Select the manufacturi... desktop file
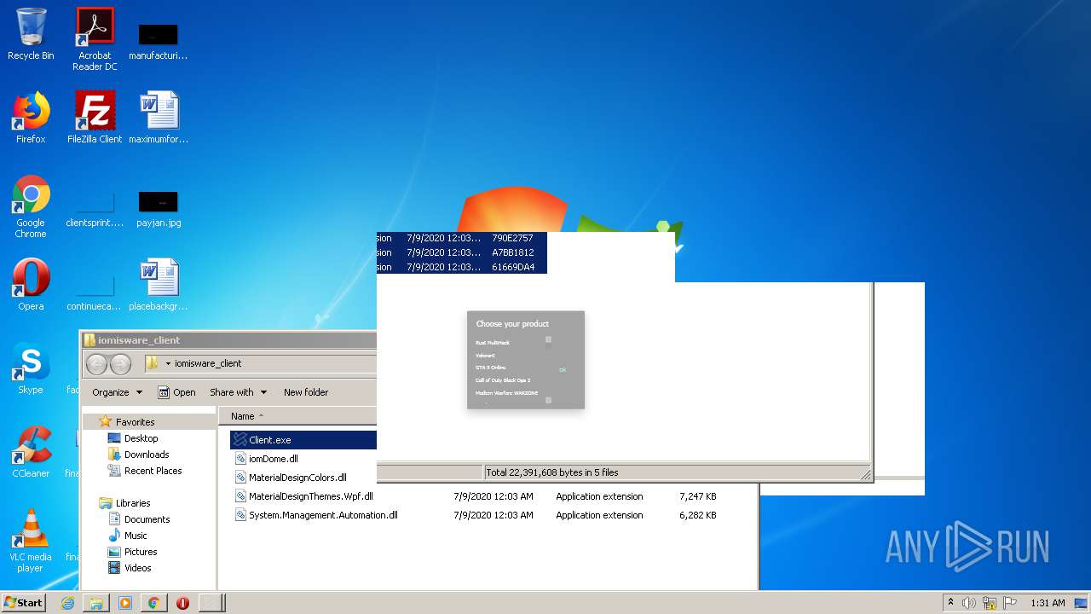 pyautogui.click(x=159, y=42)
